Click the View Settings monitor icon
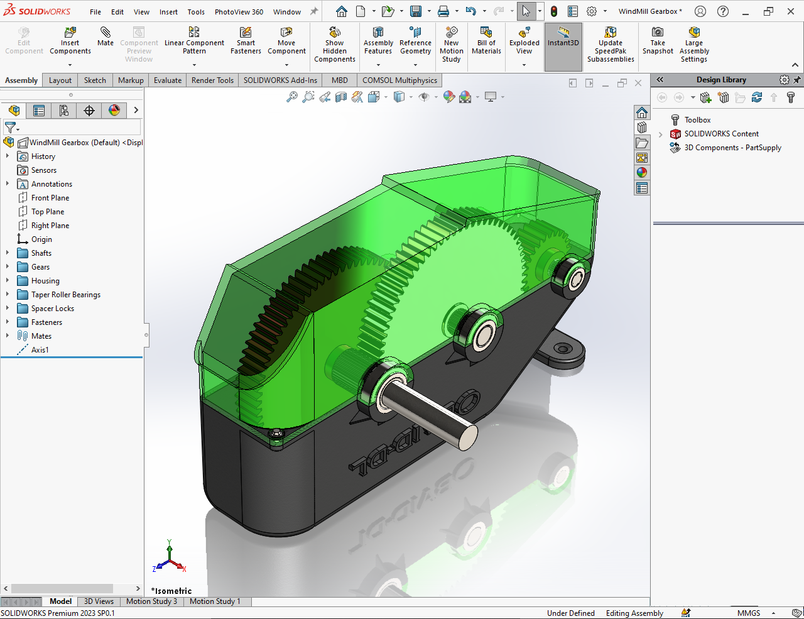Screen dimensions: 804x619 (491, 97)
